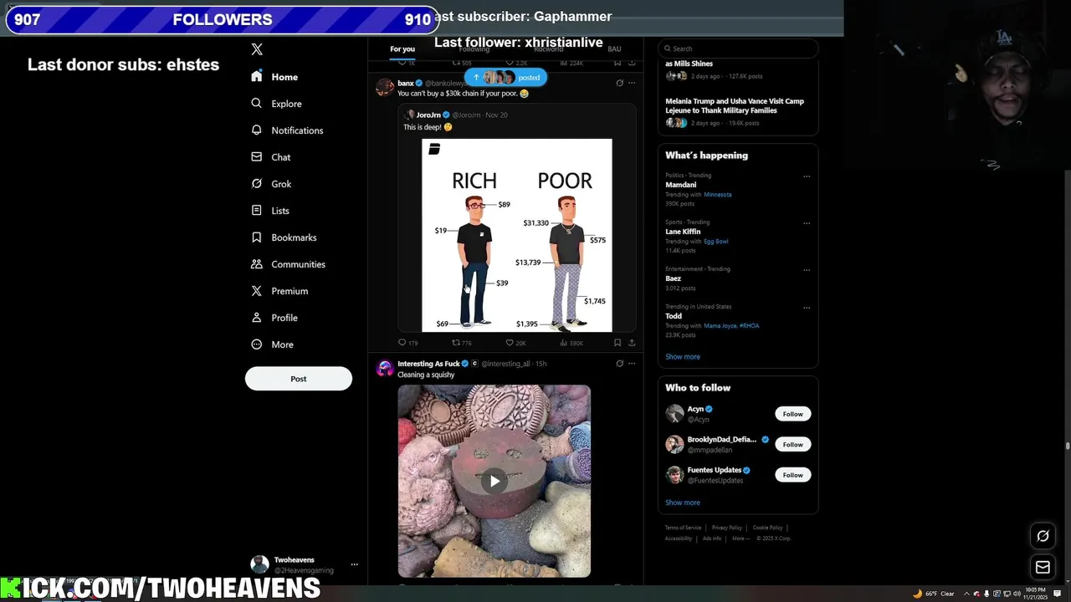Show hidden tray icons chevron in taskbar

coord(966,594)
